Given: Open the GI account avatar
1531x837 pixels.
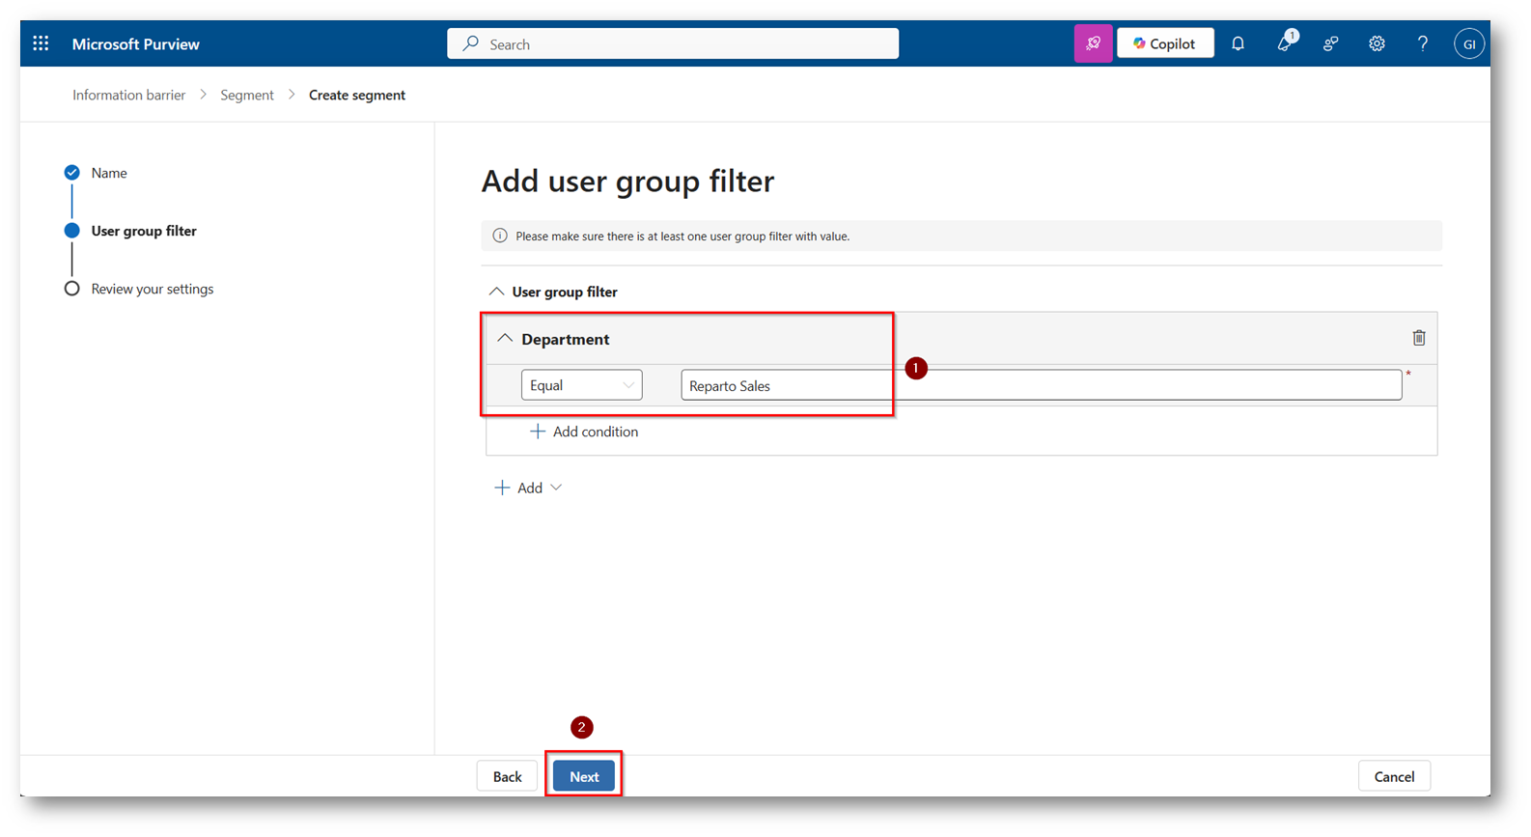Looking at the screenshot, I should pyautogui.click(x=1468, y=43).
